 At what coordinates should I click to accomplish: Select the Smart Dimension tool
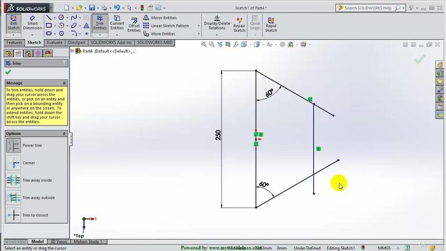point(32,23)
